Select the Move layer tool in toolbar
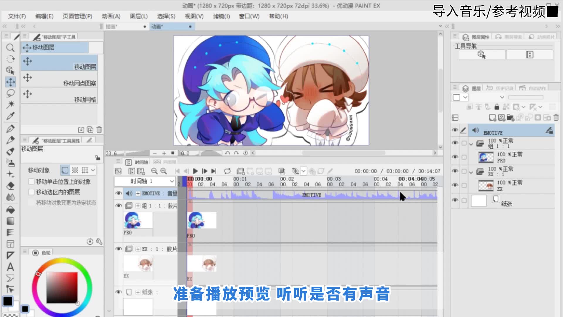Image resolution: width=563 pixels, height=317 pixels. point(10,82)
